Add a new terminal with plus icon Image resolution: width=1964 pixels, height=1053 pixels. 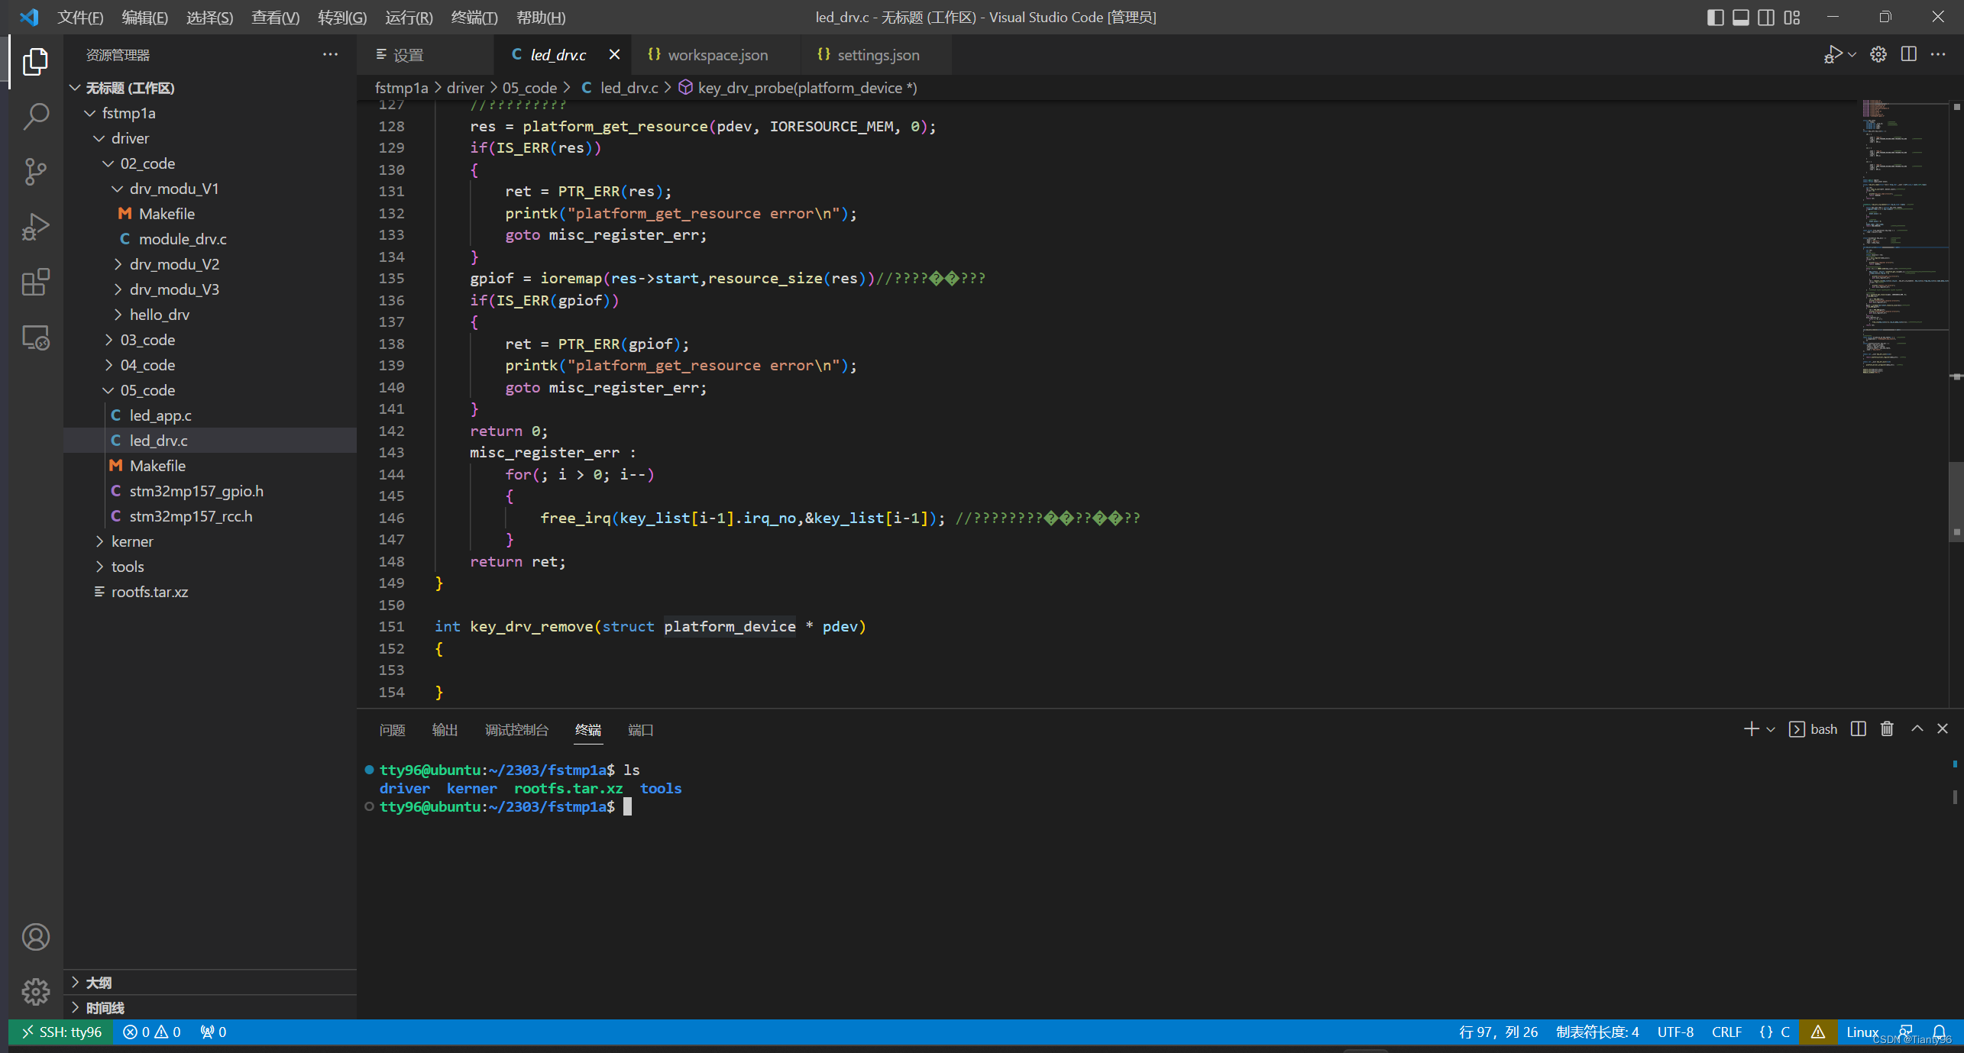coord(1751,729)
